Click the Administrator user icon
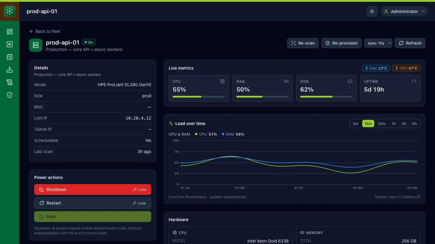Viewport: 435px width, 244px height. tap(386, 11)
